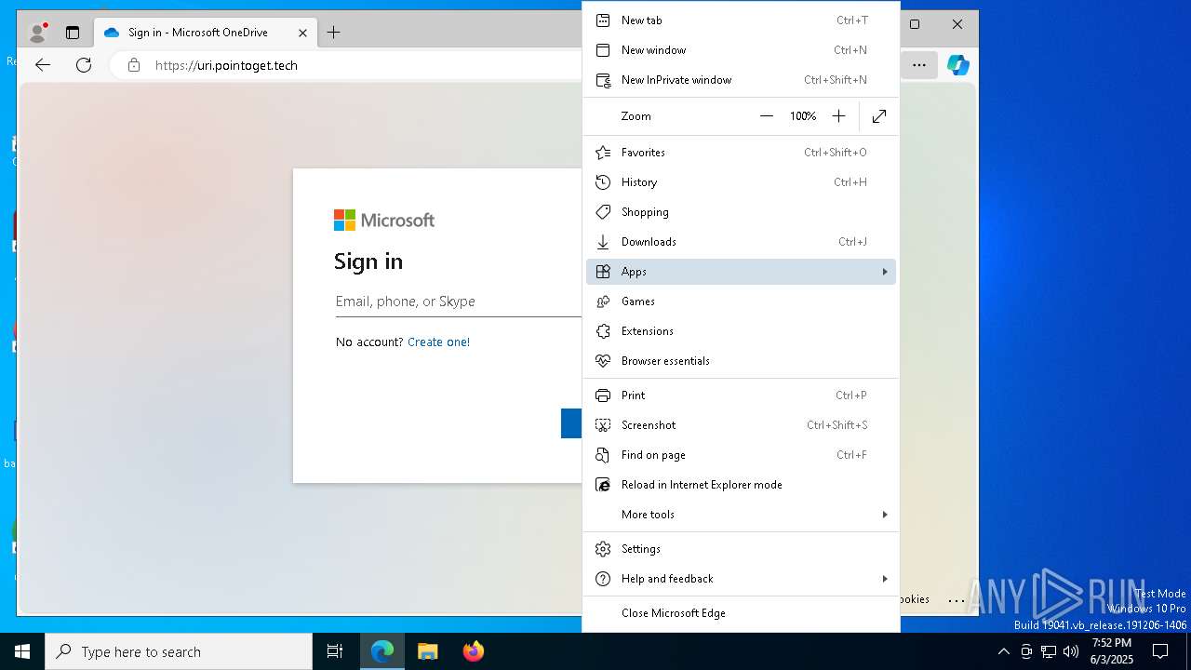This screenshot has width=1191, height=670.
Task: Choose New InPrivate window entry
Action: [741, 80]
